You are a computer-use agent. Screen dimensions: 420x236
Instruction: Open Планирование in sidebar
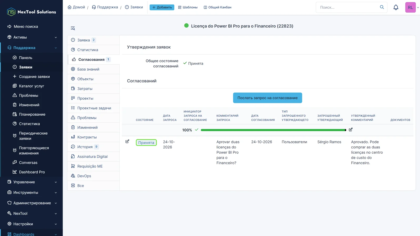click(x=32, y=114)
